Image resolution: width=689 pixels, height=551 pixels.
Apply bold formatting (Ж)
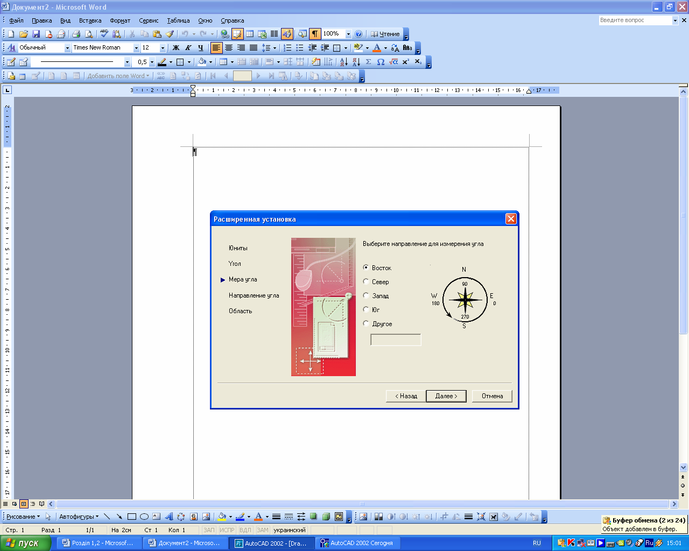[x=175, y=48]
